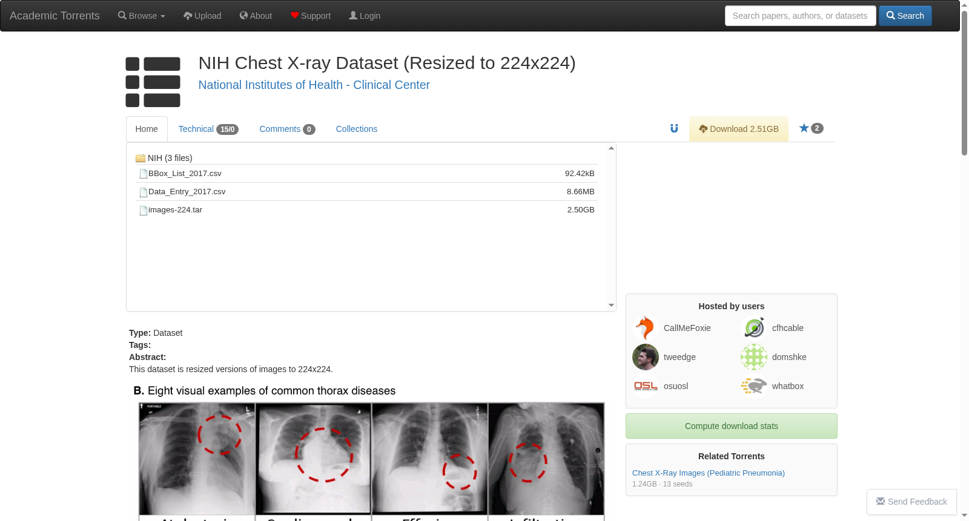
Task: Focus the search papers input field
Action: [800, 16]
